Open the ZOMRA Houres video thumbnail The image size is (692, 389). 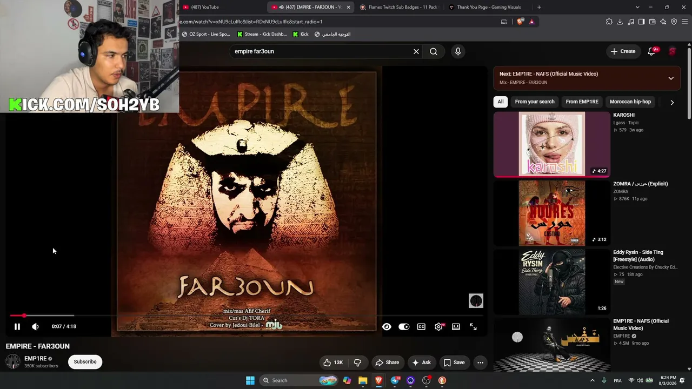click(552, 213)
